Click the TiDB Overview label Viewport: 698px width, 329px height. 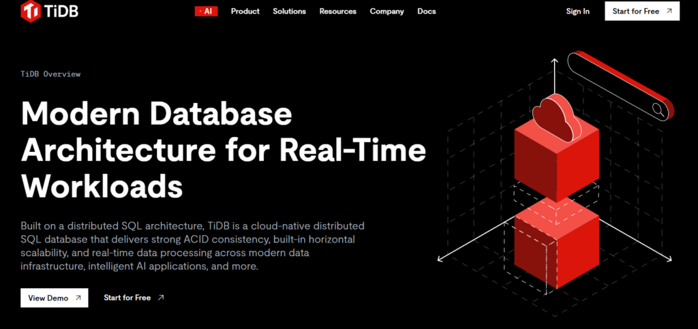pyautogui.click(x=50, y=74)
